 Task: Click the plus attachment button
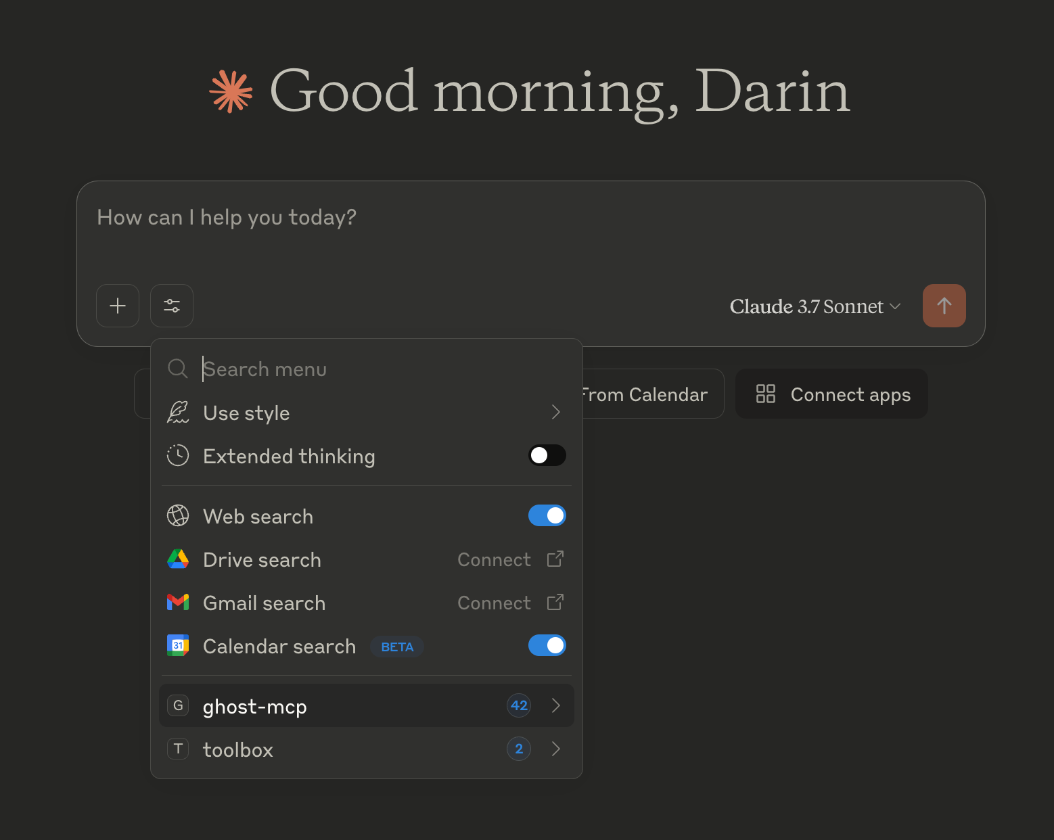[x=118, y=306]
